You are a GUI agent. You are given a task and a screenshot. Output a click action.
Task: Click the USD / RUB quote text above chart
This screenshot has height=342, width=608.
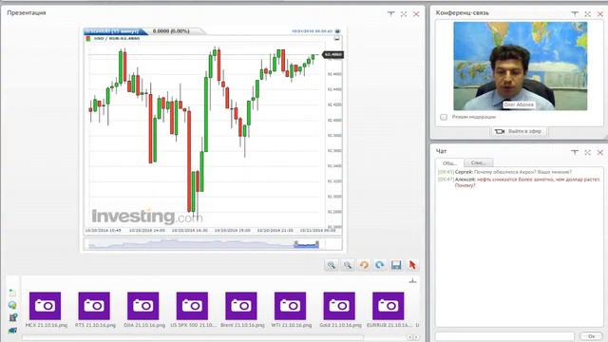pos(116,38)
